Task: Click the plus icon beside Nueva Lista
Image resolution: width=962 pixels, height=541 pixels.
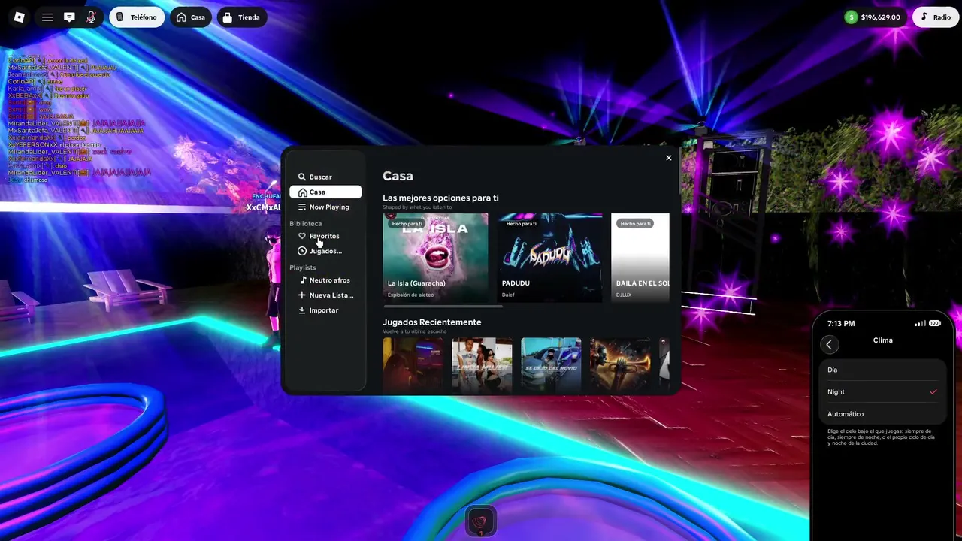Action: 302,295
